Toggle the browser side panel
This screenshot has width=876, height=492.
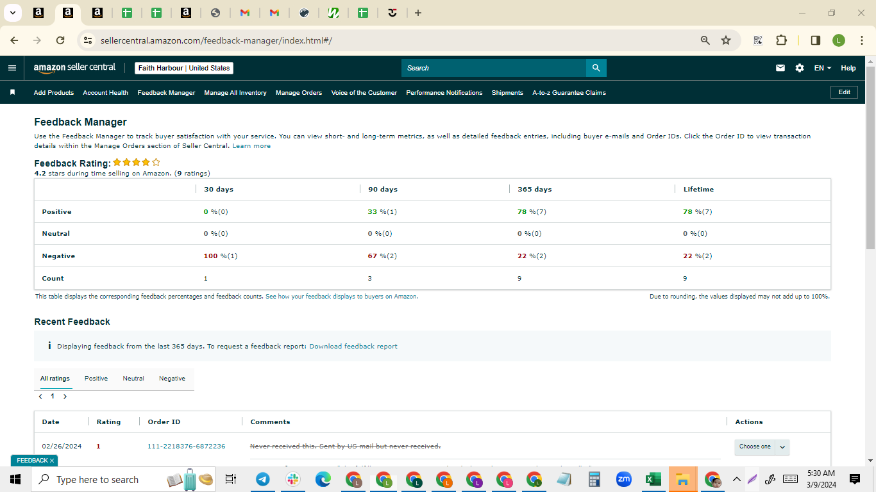816,40
